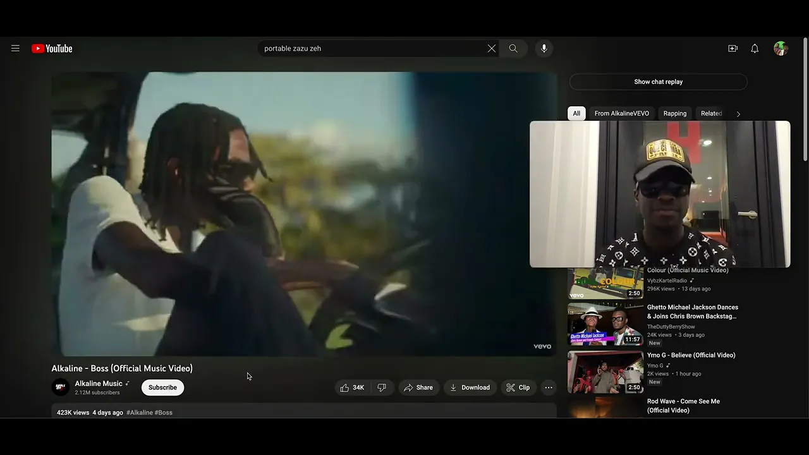Open more actions three-dot menu

pyautogui.click(x=549, y=387)
